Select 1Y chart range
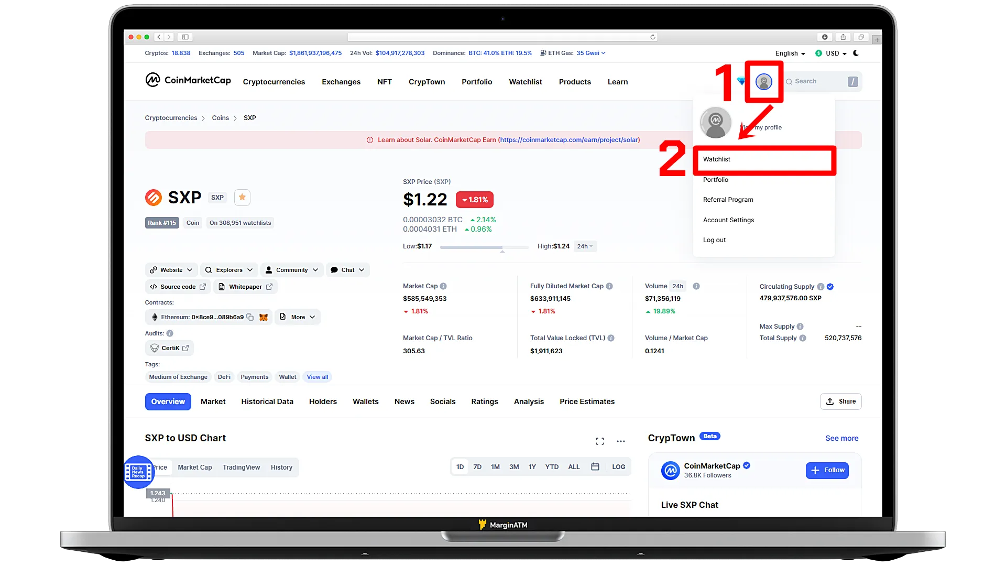The image size is (1006, 566). [532, 467]
